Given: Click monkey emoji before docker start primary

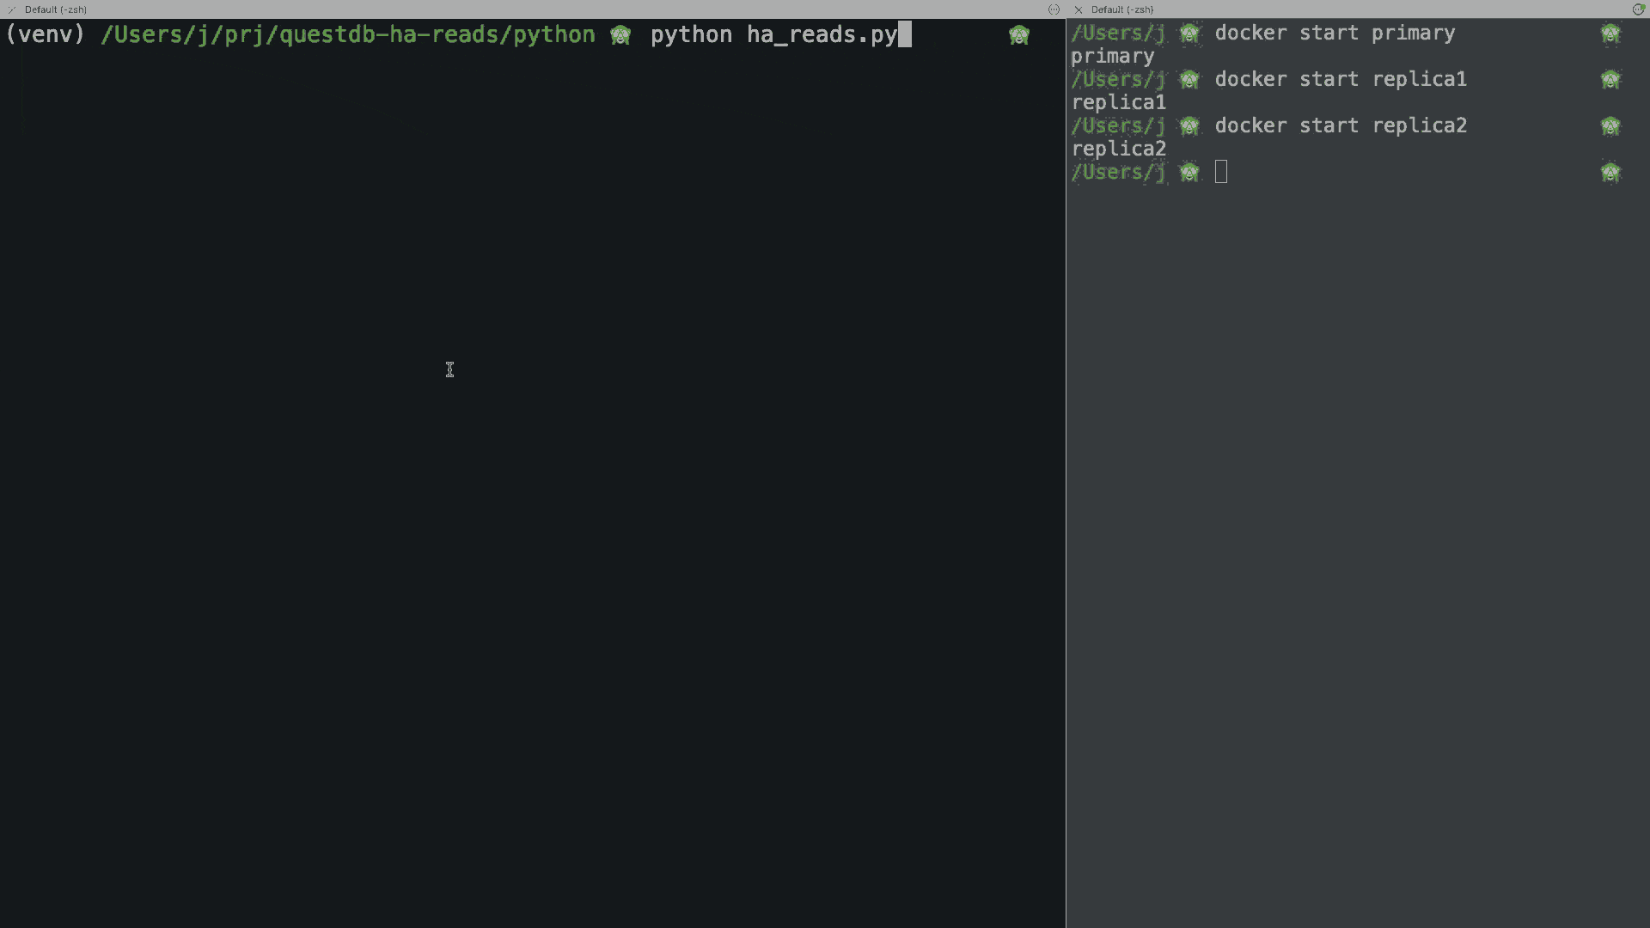Looking at the screenshot, I should [1189, 34].
